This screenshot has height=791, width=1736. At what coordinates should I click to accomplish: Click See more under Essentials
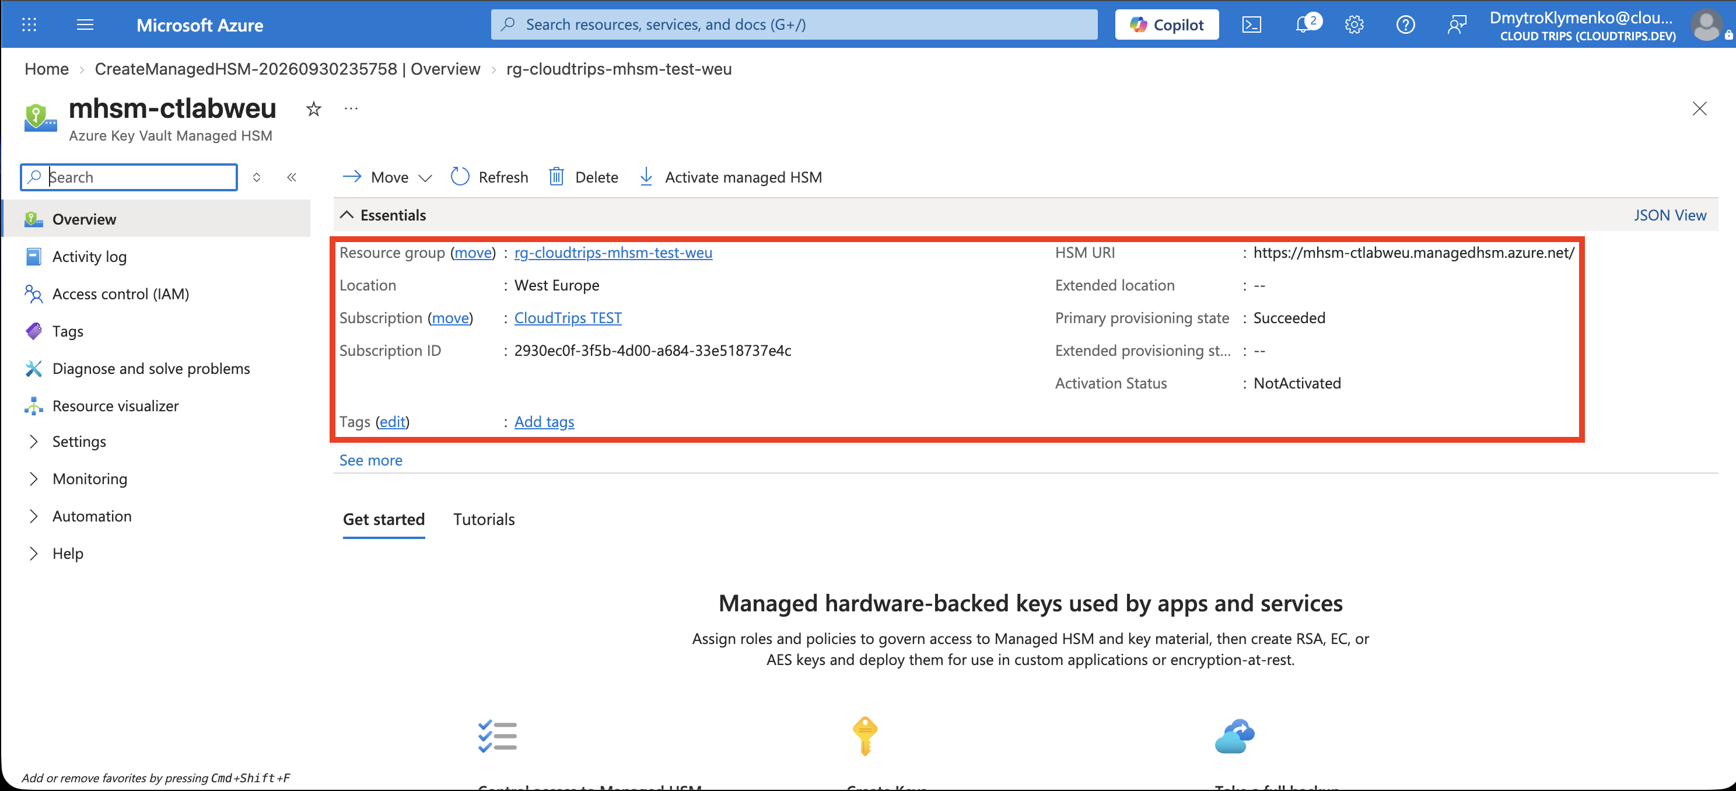click(x=370, y=460)
